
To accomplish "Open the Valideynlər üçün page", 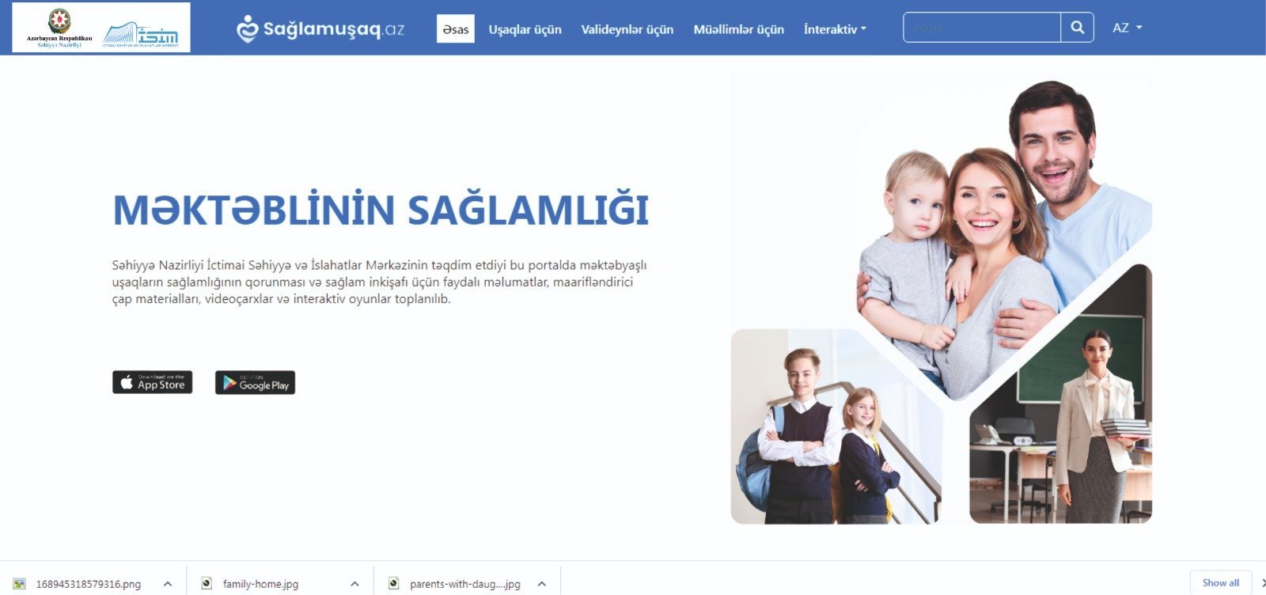I will pos(627,29).
